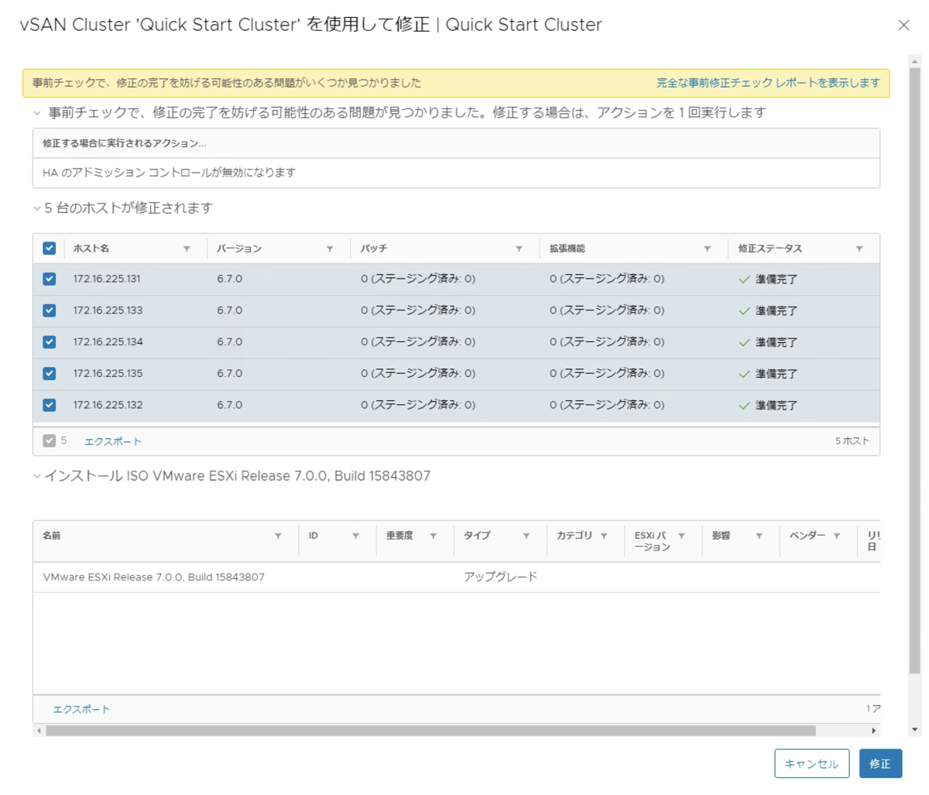Click the vertical scrollbar up arrow
Viewport: 929px width, 795px height.
[x=915, y=60]
